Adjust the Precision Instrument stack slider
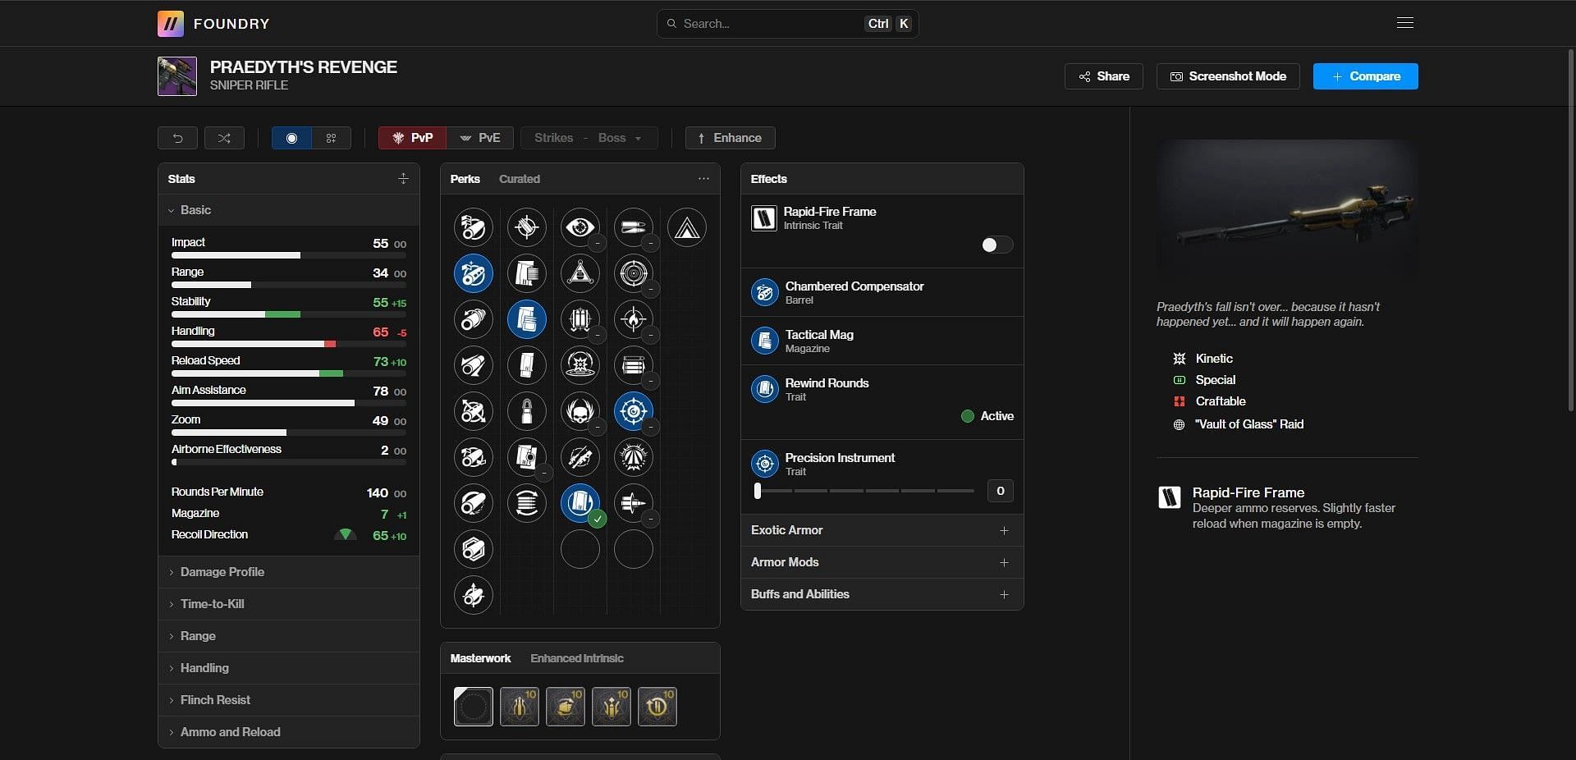Image resolution: width=1576 pixels, height=760 pixels. pos(864,491)
